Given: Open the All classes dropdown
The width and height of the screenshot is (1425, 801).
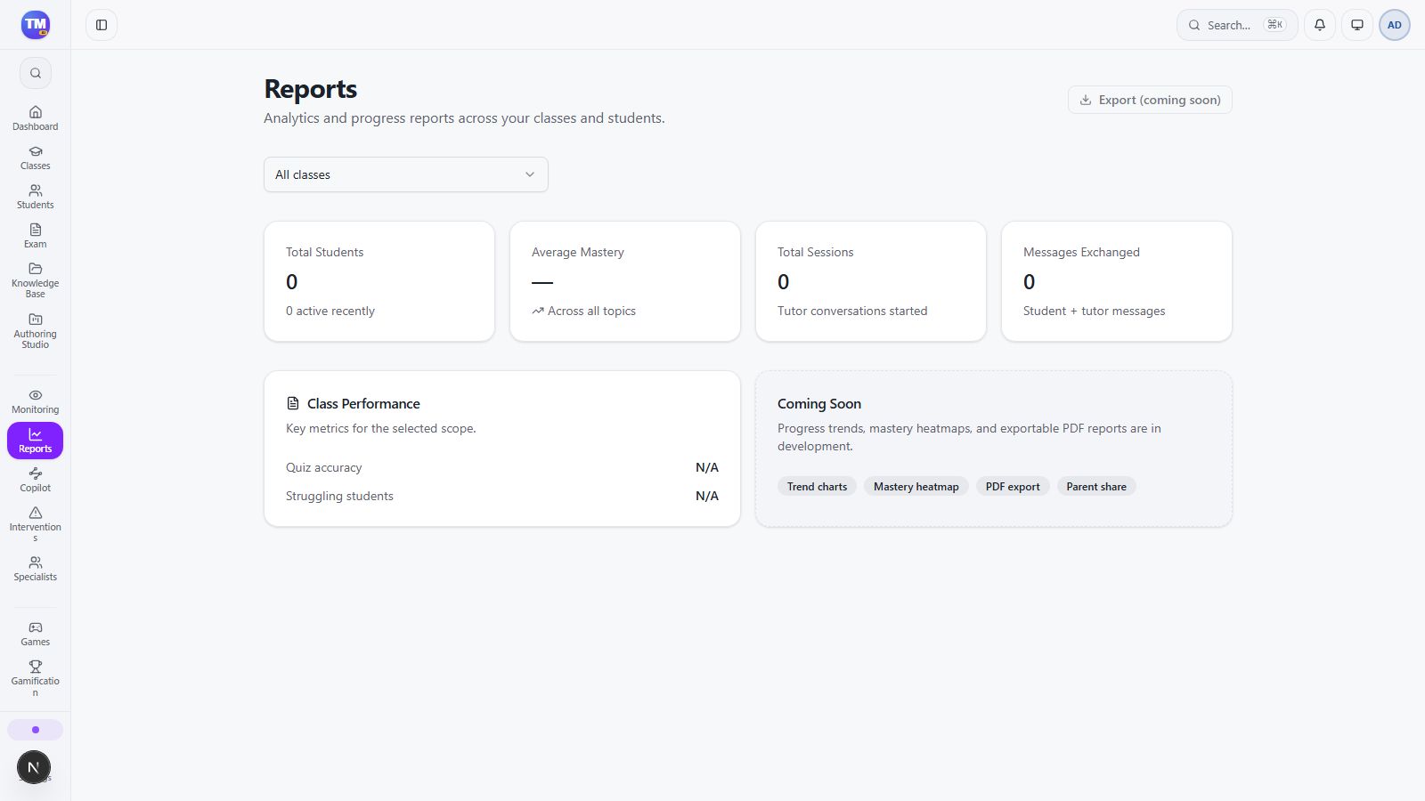Looking at the screenshot, I should (x=406, y=174).
